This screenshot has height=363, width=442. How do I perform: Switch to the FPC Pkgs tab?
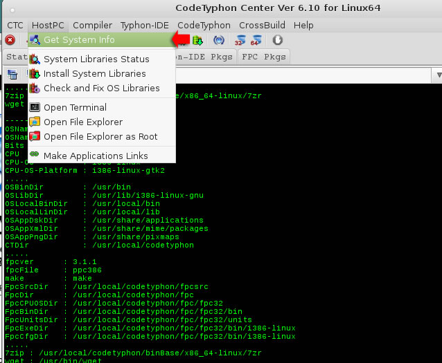tap(264, 57)
